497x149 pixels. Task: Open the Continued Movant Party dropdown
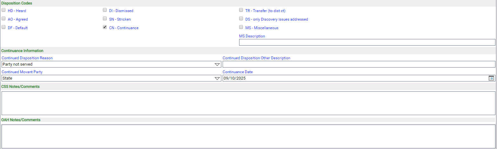coord(217,78)
